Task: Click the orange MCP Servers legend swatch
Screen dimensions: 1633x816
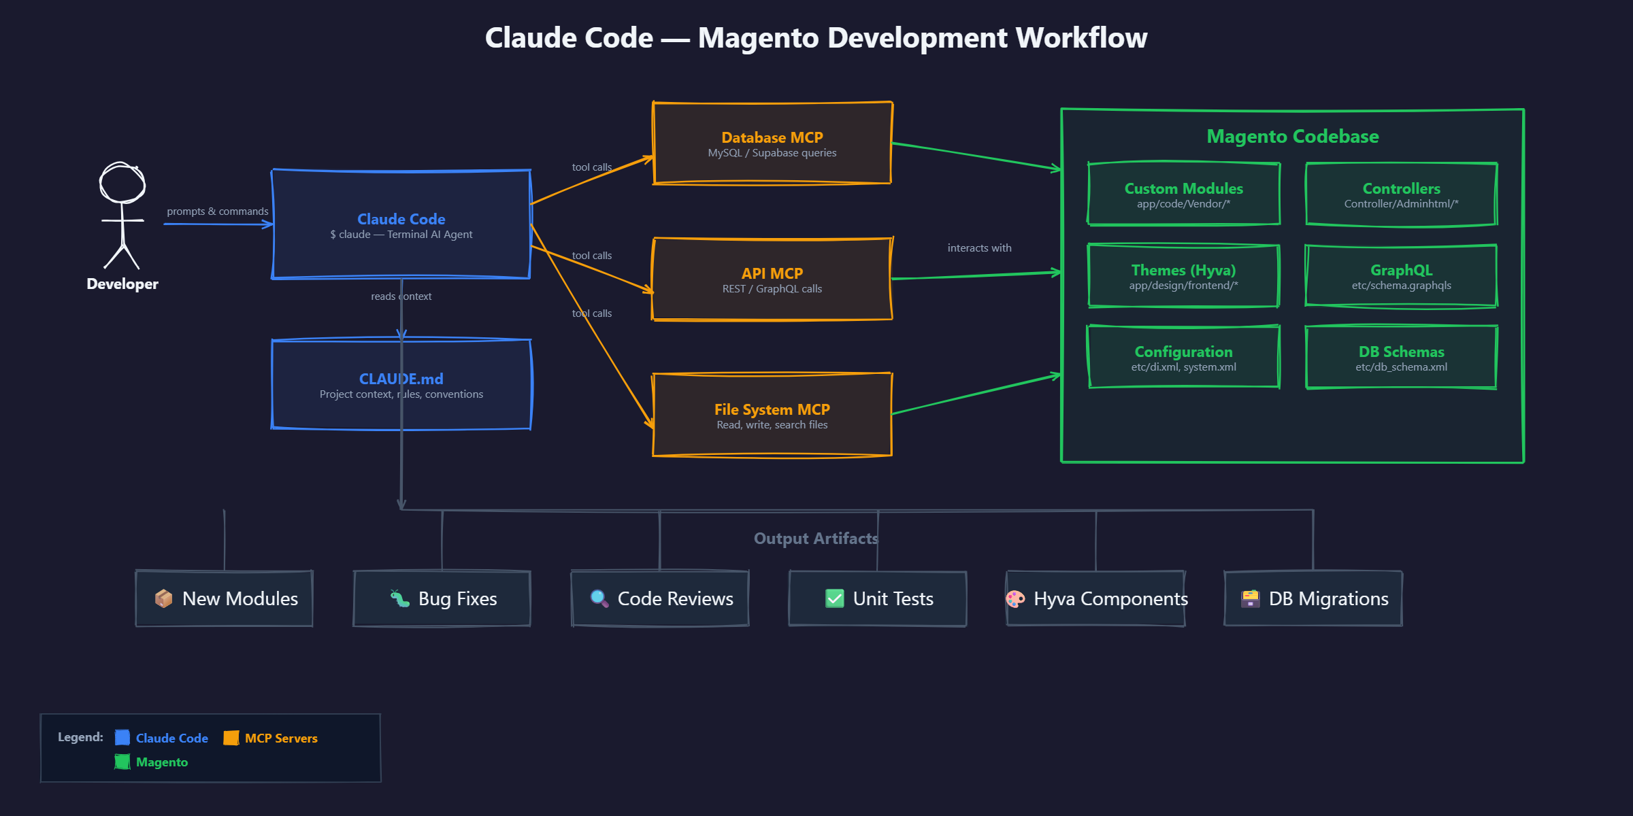Action: pos(231,738)
